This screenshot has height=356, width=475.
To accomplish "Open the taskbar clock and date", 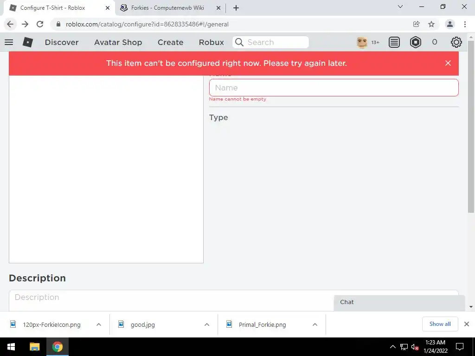I will coord(435,347).
